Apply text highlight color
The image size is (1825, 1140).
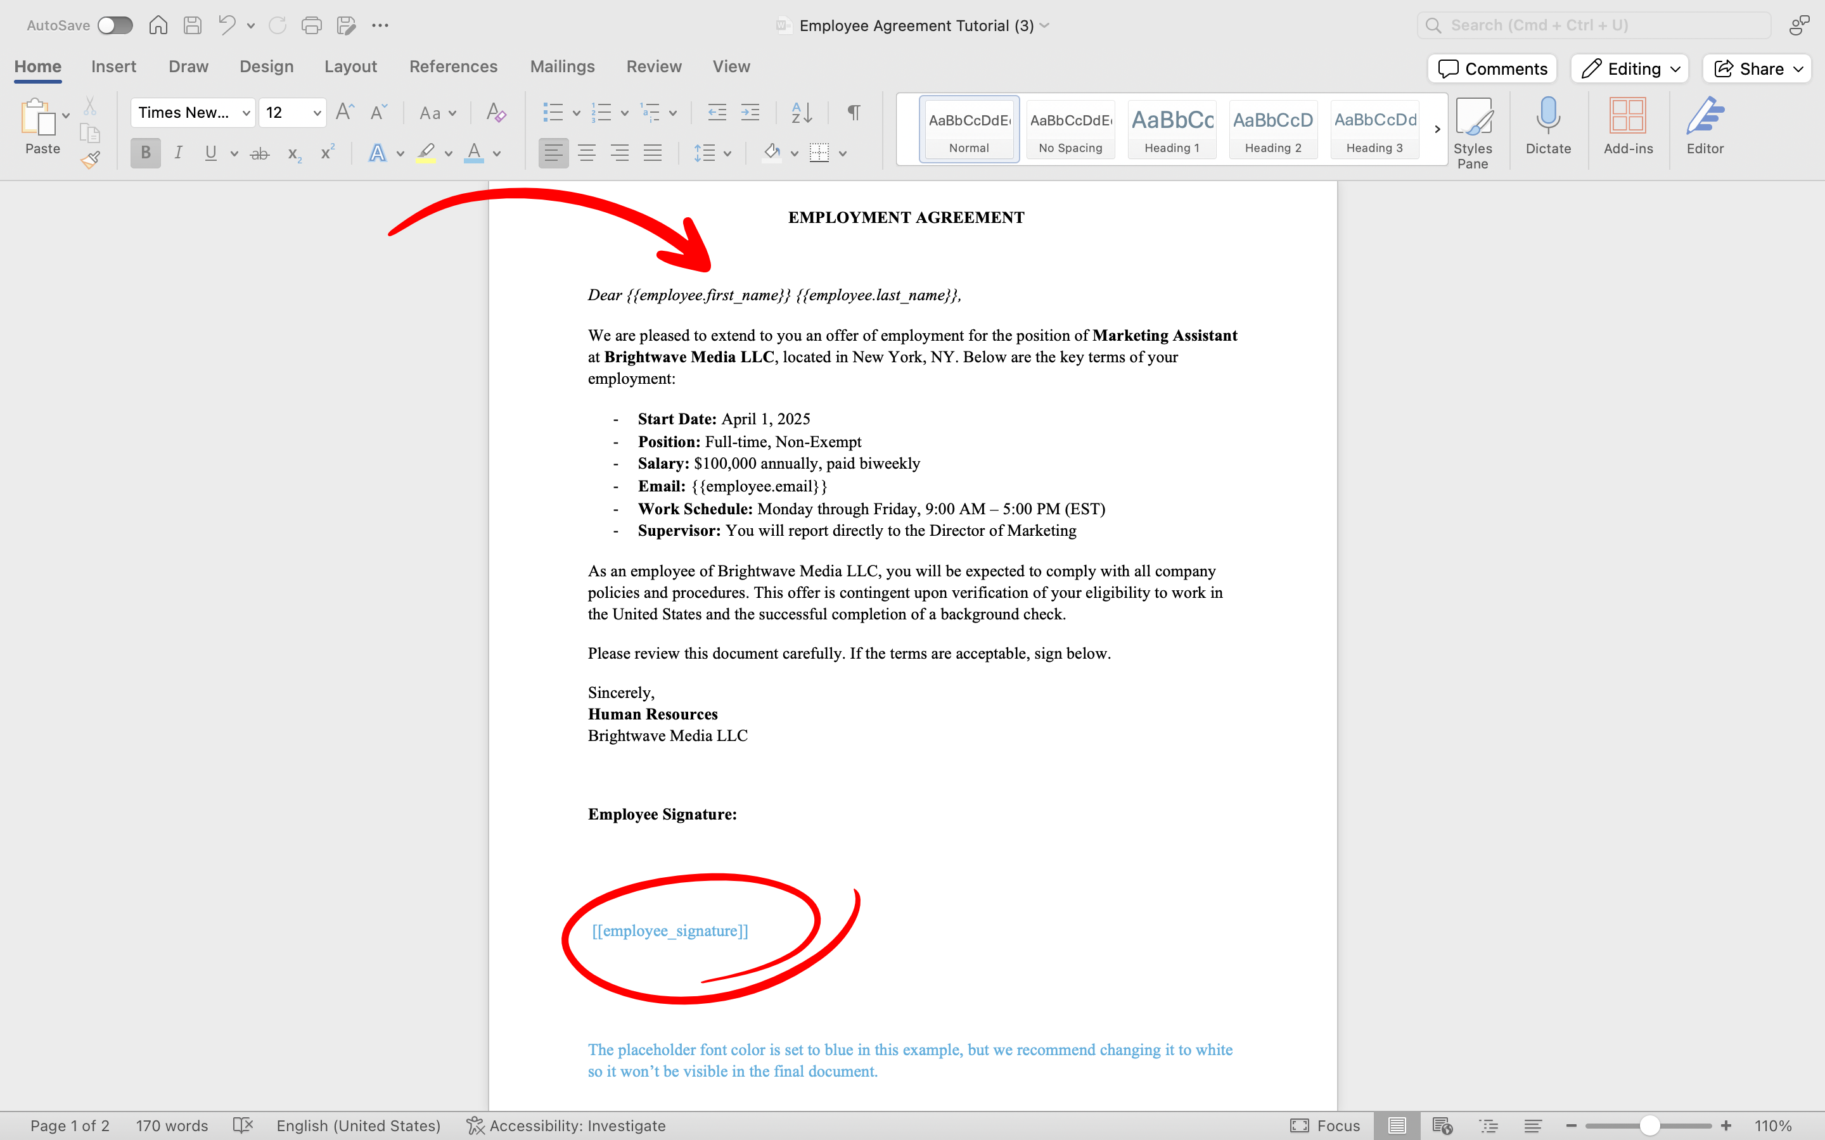coord(426,153)
